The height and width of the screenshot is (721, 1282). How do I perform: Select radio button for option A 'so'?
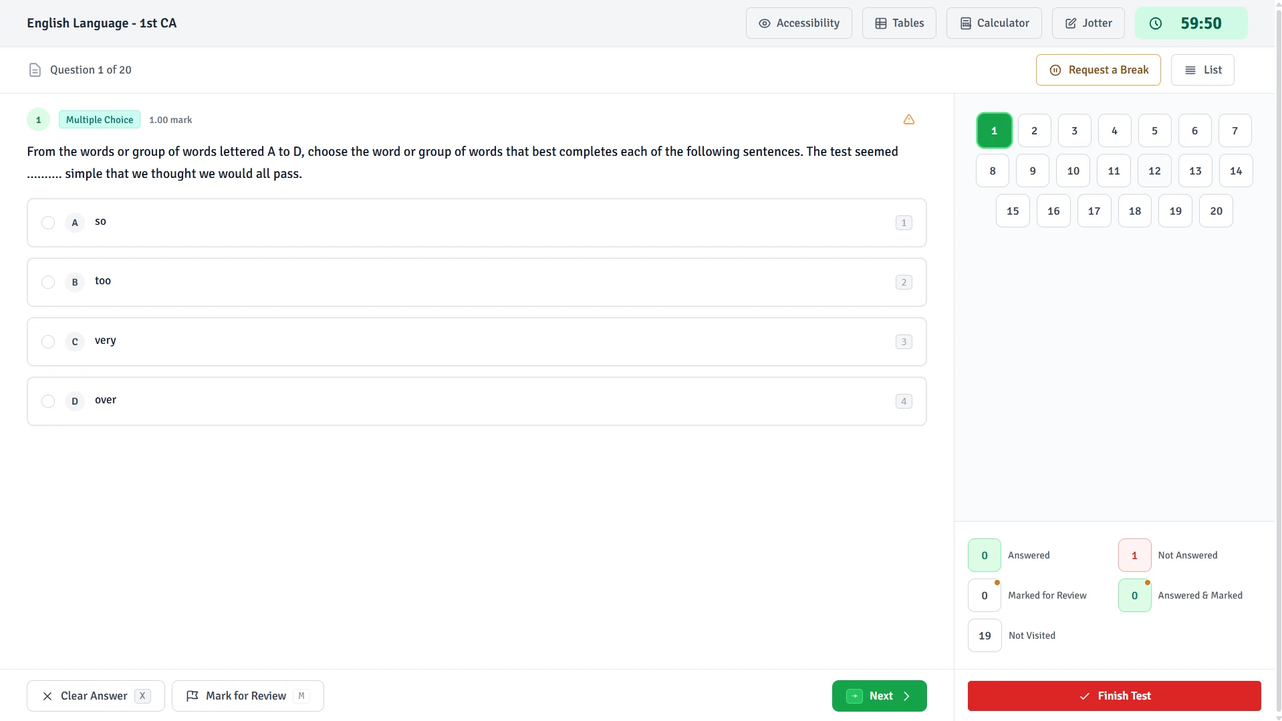coord(48,223)
